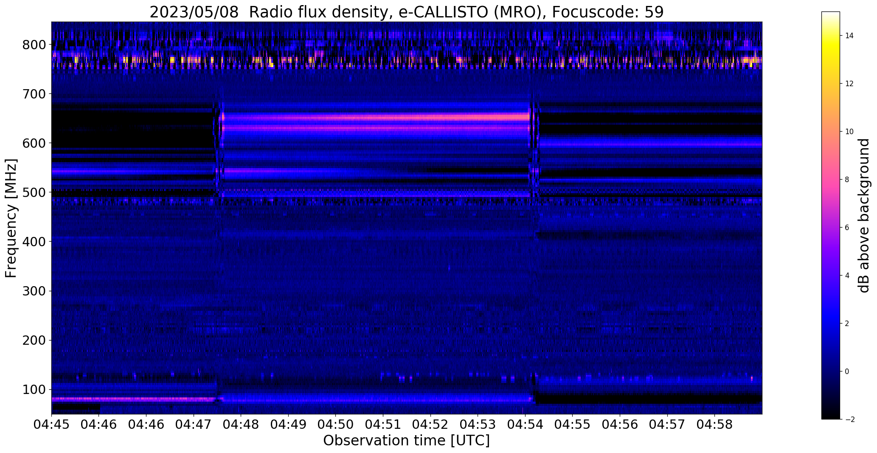877x453 pixels.
Task: Select the 04:58 time tick label
Action: coord(715,425)
